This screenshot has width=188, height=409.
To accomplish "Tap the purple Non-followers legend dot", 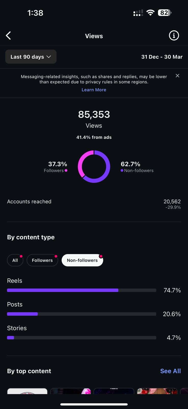I will pos(122,171).
